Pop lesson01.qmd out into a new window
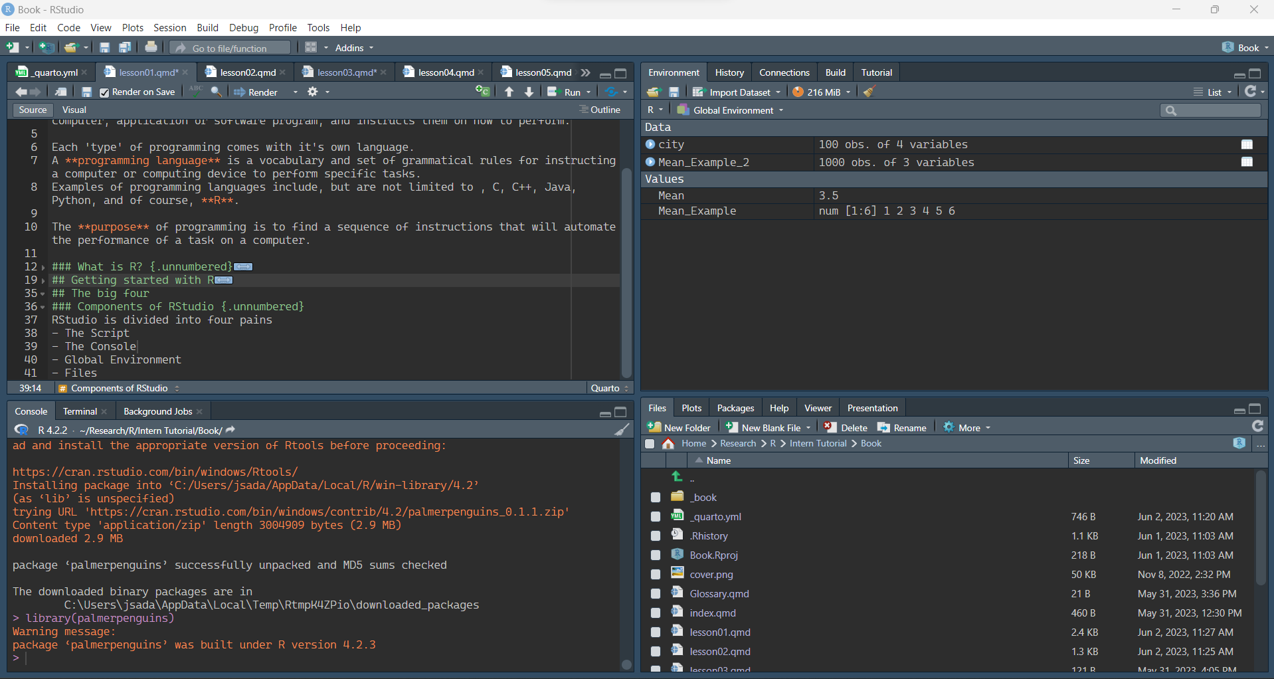The width and height of the screenshot is (1274, 679). (x=60, y=92)
